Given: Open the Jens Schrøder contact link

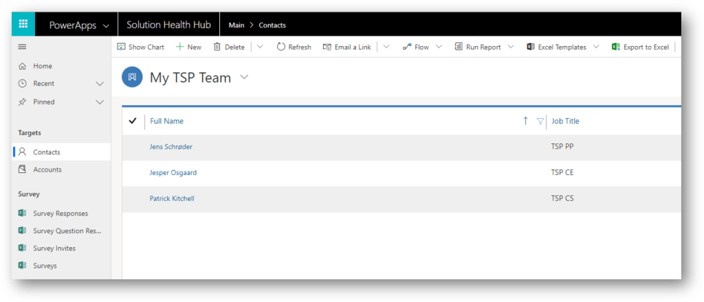Looking at the screenshot, I should pyautogui.click(x=172, y=146).
